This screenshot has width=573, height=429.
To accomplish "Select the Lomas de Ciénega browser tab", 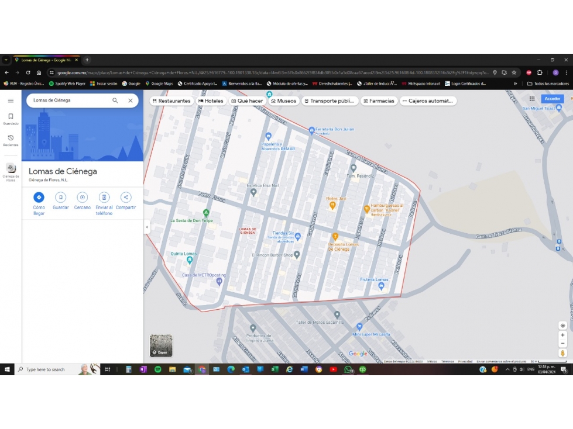I will point(46,60).
